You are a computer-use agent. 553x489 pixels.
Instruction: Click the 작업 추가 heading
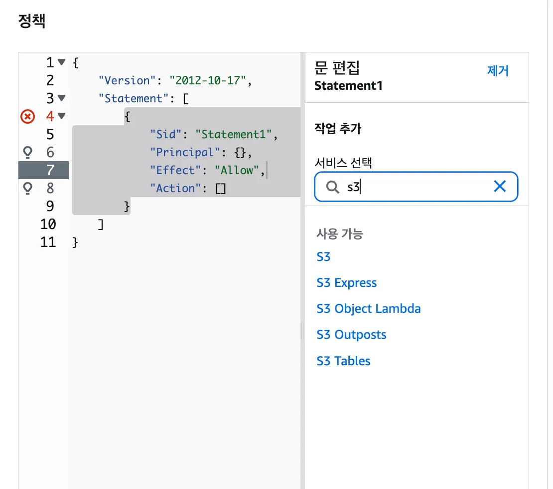coord(337,128)
